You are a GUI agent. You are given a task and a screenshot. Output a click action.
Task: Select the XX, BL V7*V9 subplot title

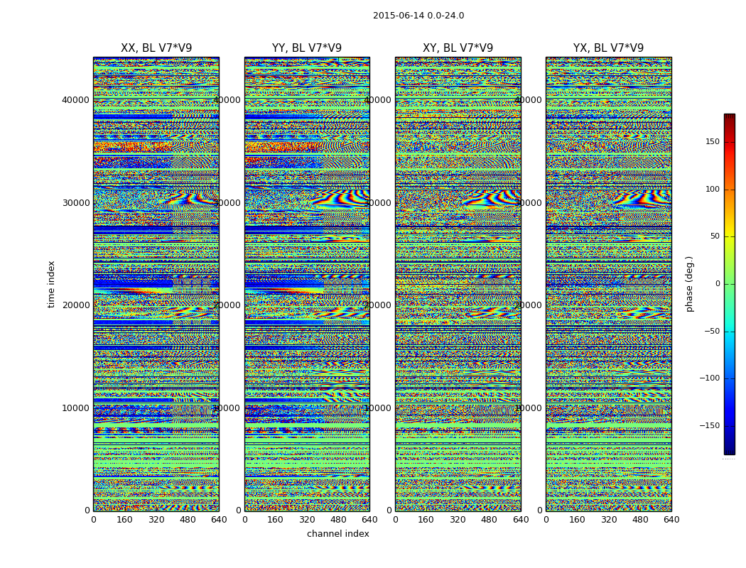pos(156,48)
